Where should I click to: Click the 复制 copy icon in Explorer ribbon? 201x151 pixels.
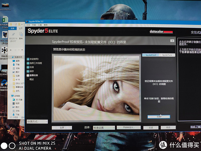point(21,34)
